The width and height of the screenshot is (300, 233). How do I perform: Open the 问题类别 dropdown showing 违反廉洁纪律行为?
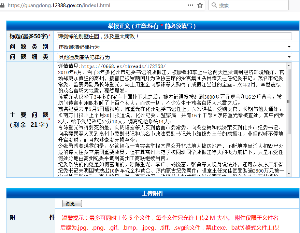(172, 46)
